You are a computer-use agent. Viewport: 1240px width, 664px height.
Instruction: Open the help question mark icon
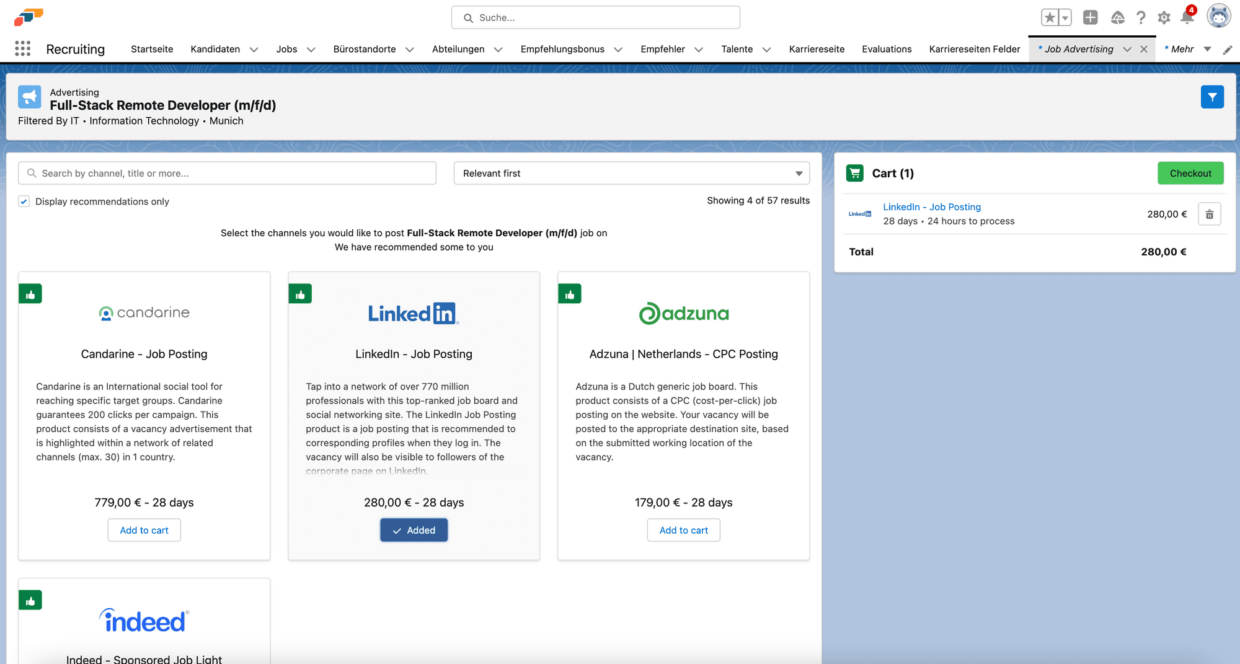click(1141, 17)
